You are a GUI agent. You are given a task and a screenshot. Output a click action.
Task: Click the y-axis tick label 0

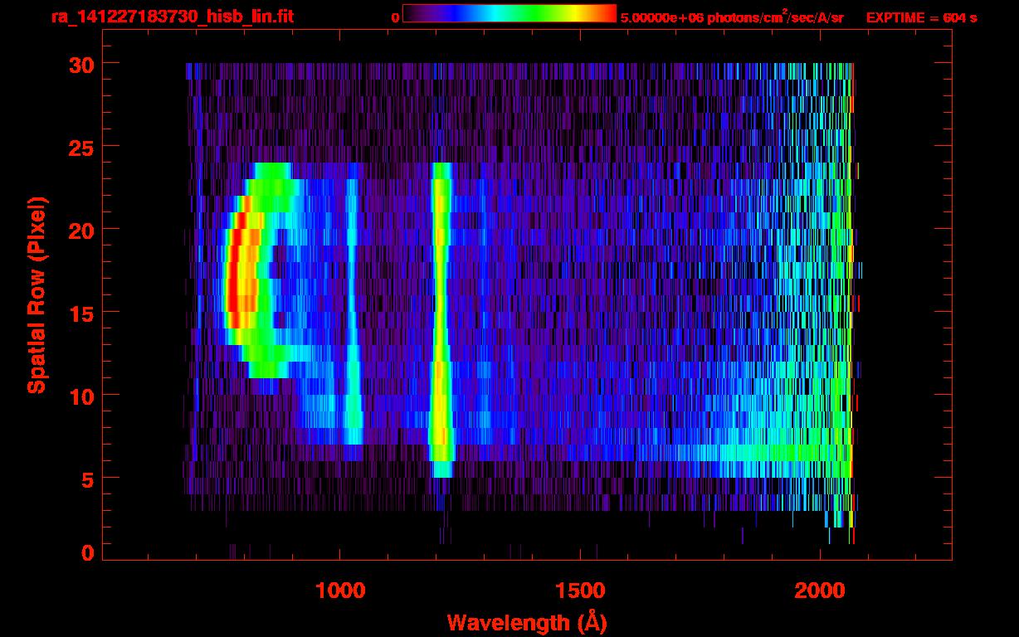[87, 553]
